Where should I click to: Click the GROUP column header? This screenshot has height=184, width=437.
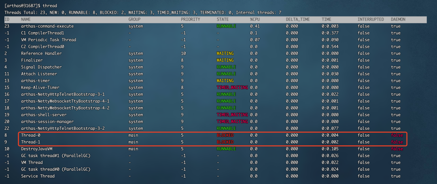(x=134, y=19)
